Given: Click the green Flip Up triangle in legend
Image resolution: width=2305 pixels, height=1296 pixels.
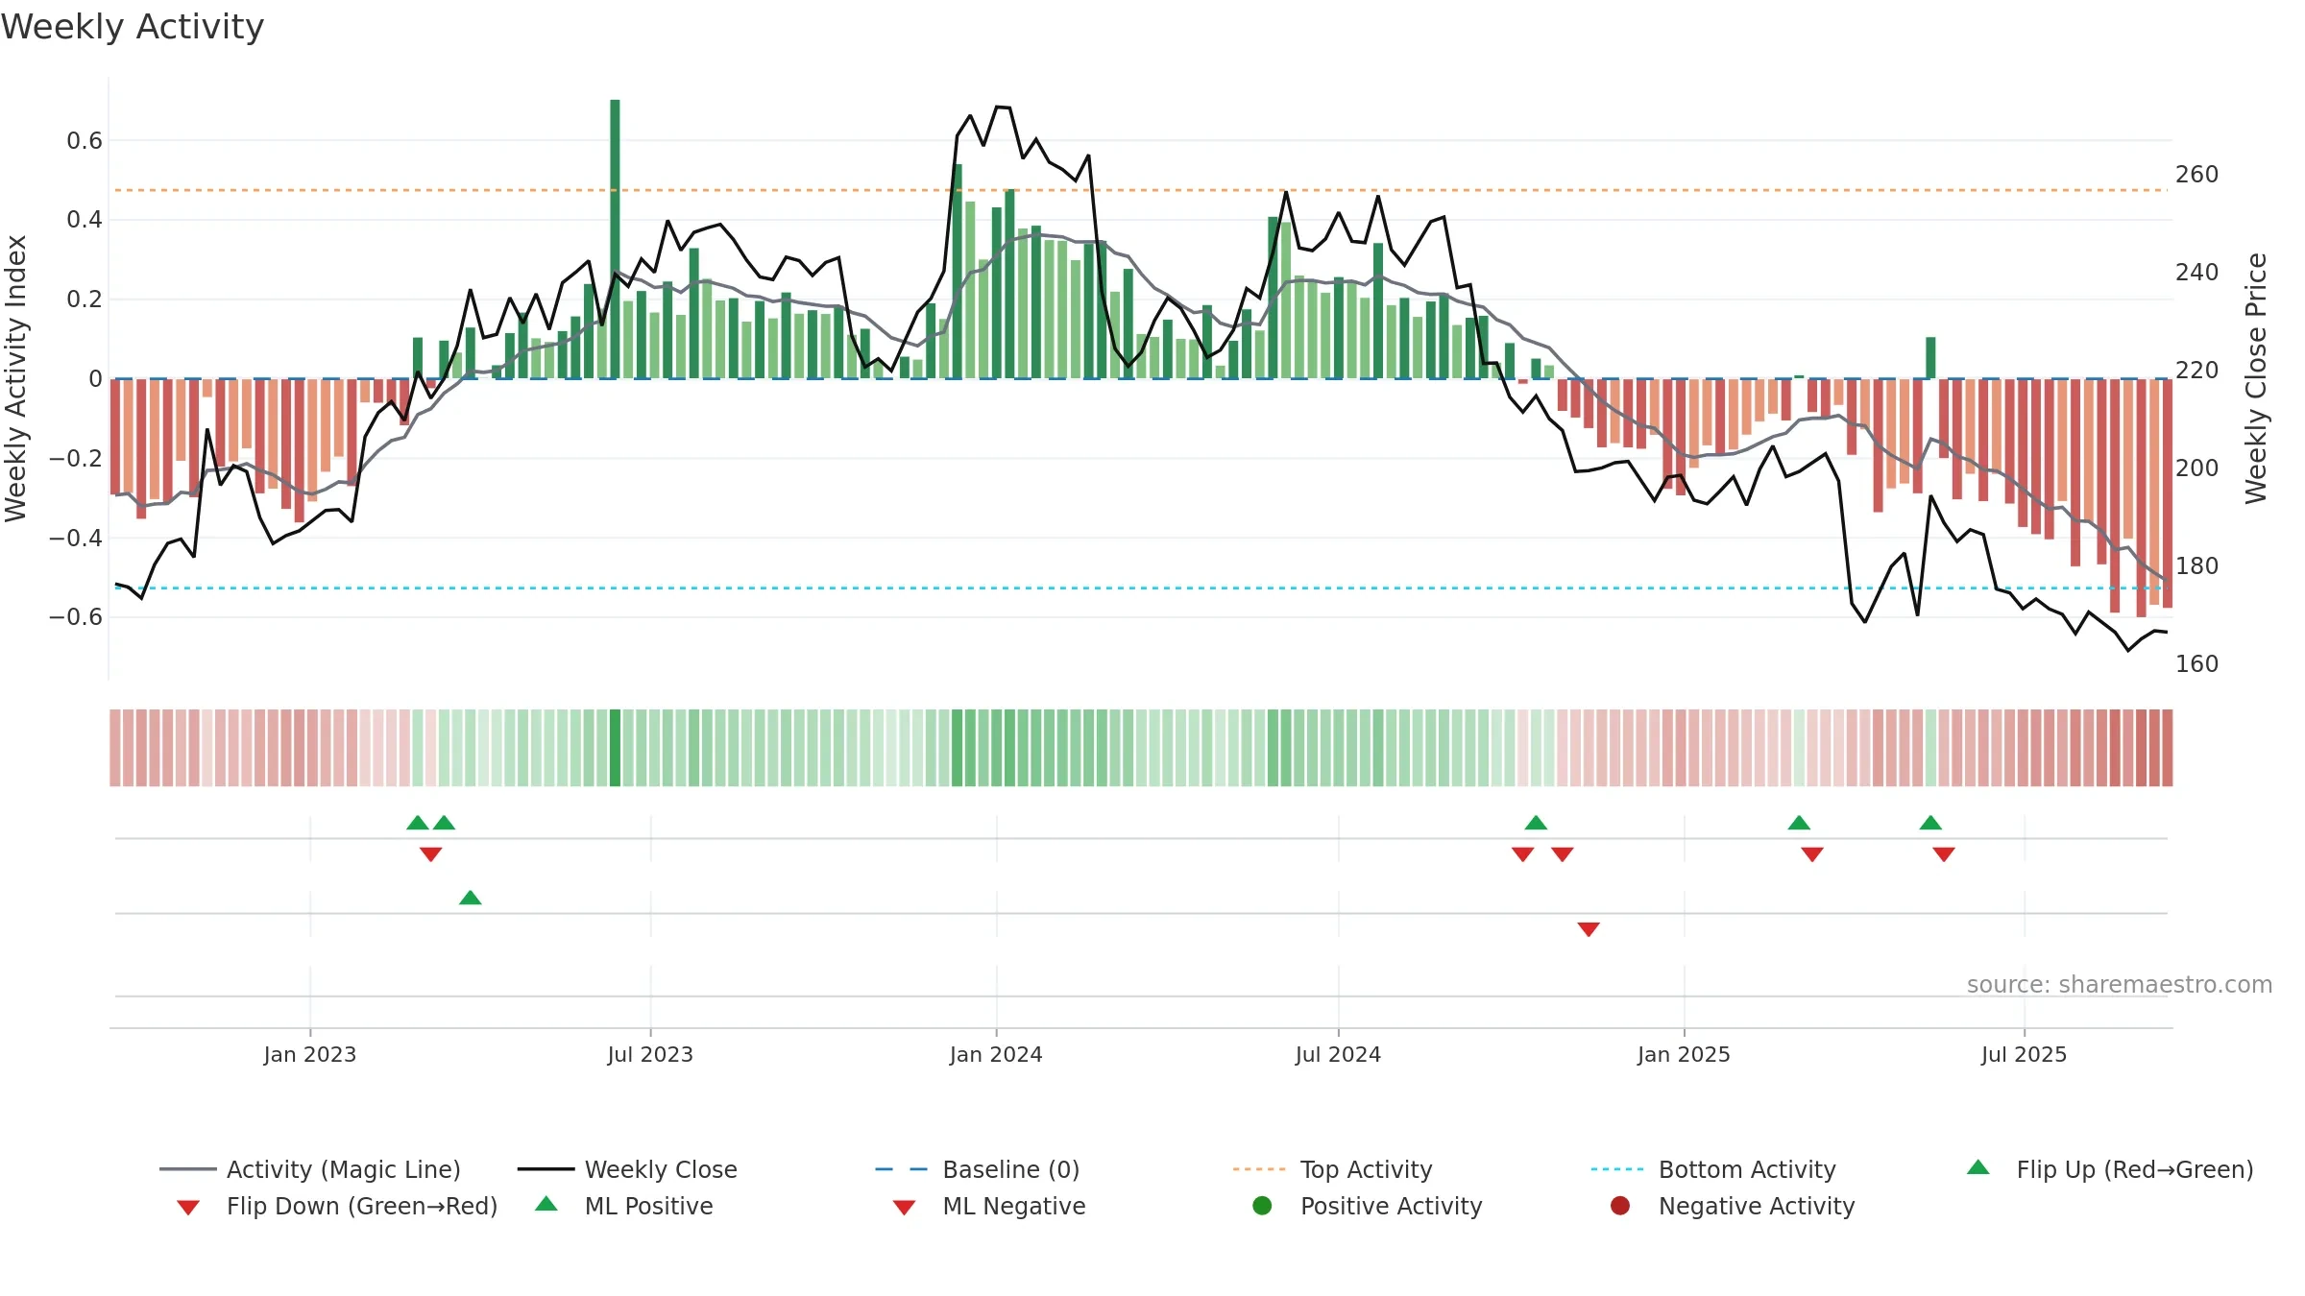Looking at the screenshot, I should coord(1978,1167).
